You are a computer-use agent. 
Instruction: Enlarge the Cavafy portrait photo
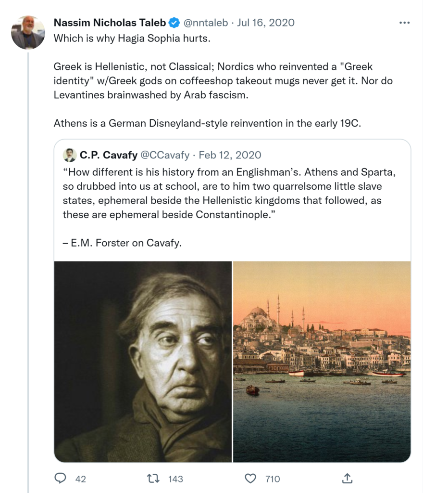click(x=143, y=362)
